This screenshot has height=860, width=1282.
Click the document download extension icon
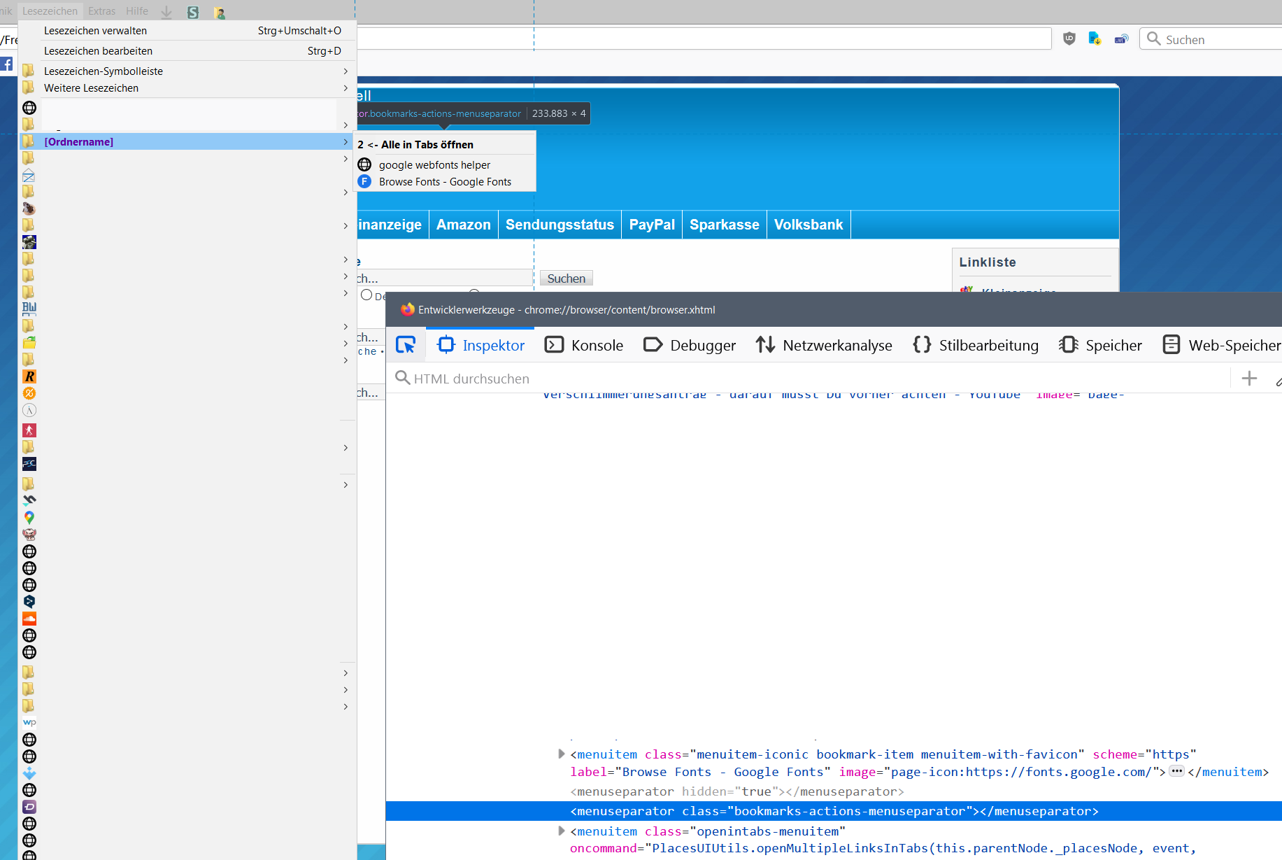click(x=1095, y=39)
